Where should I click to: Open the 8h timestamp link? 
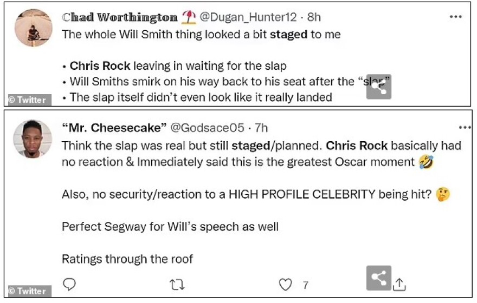[314, 17]
